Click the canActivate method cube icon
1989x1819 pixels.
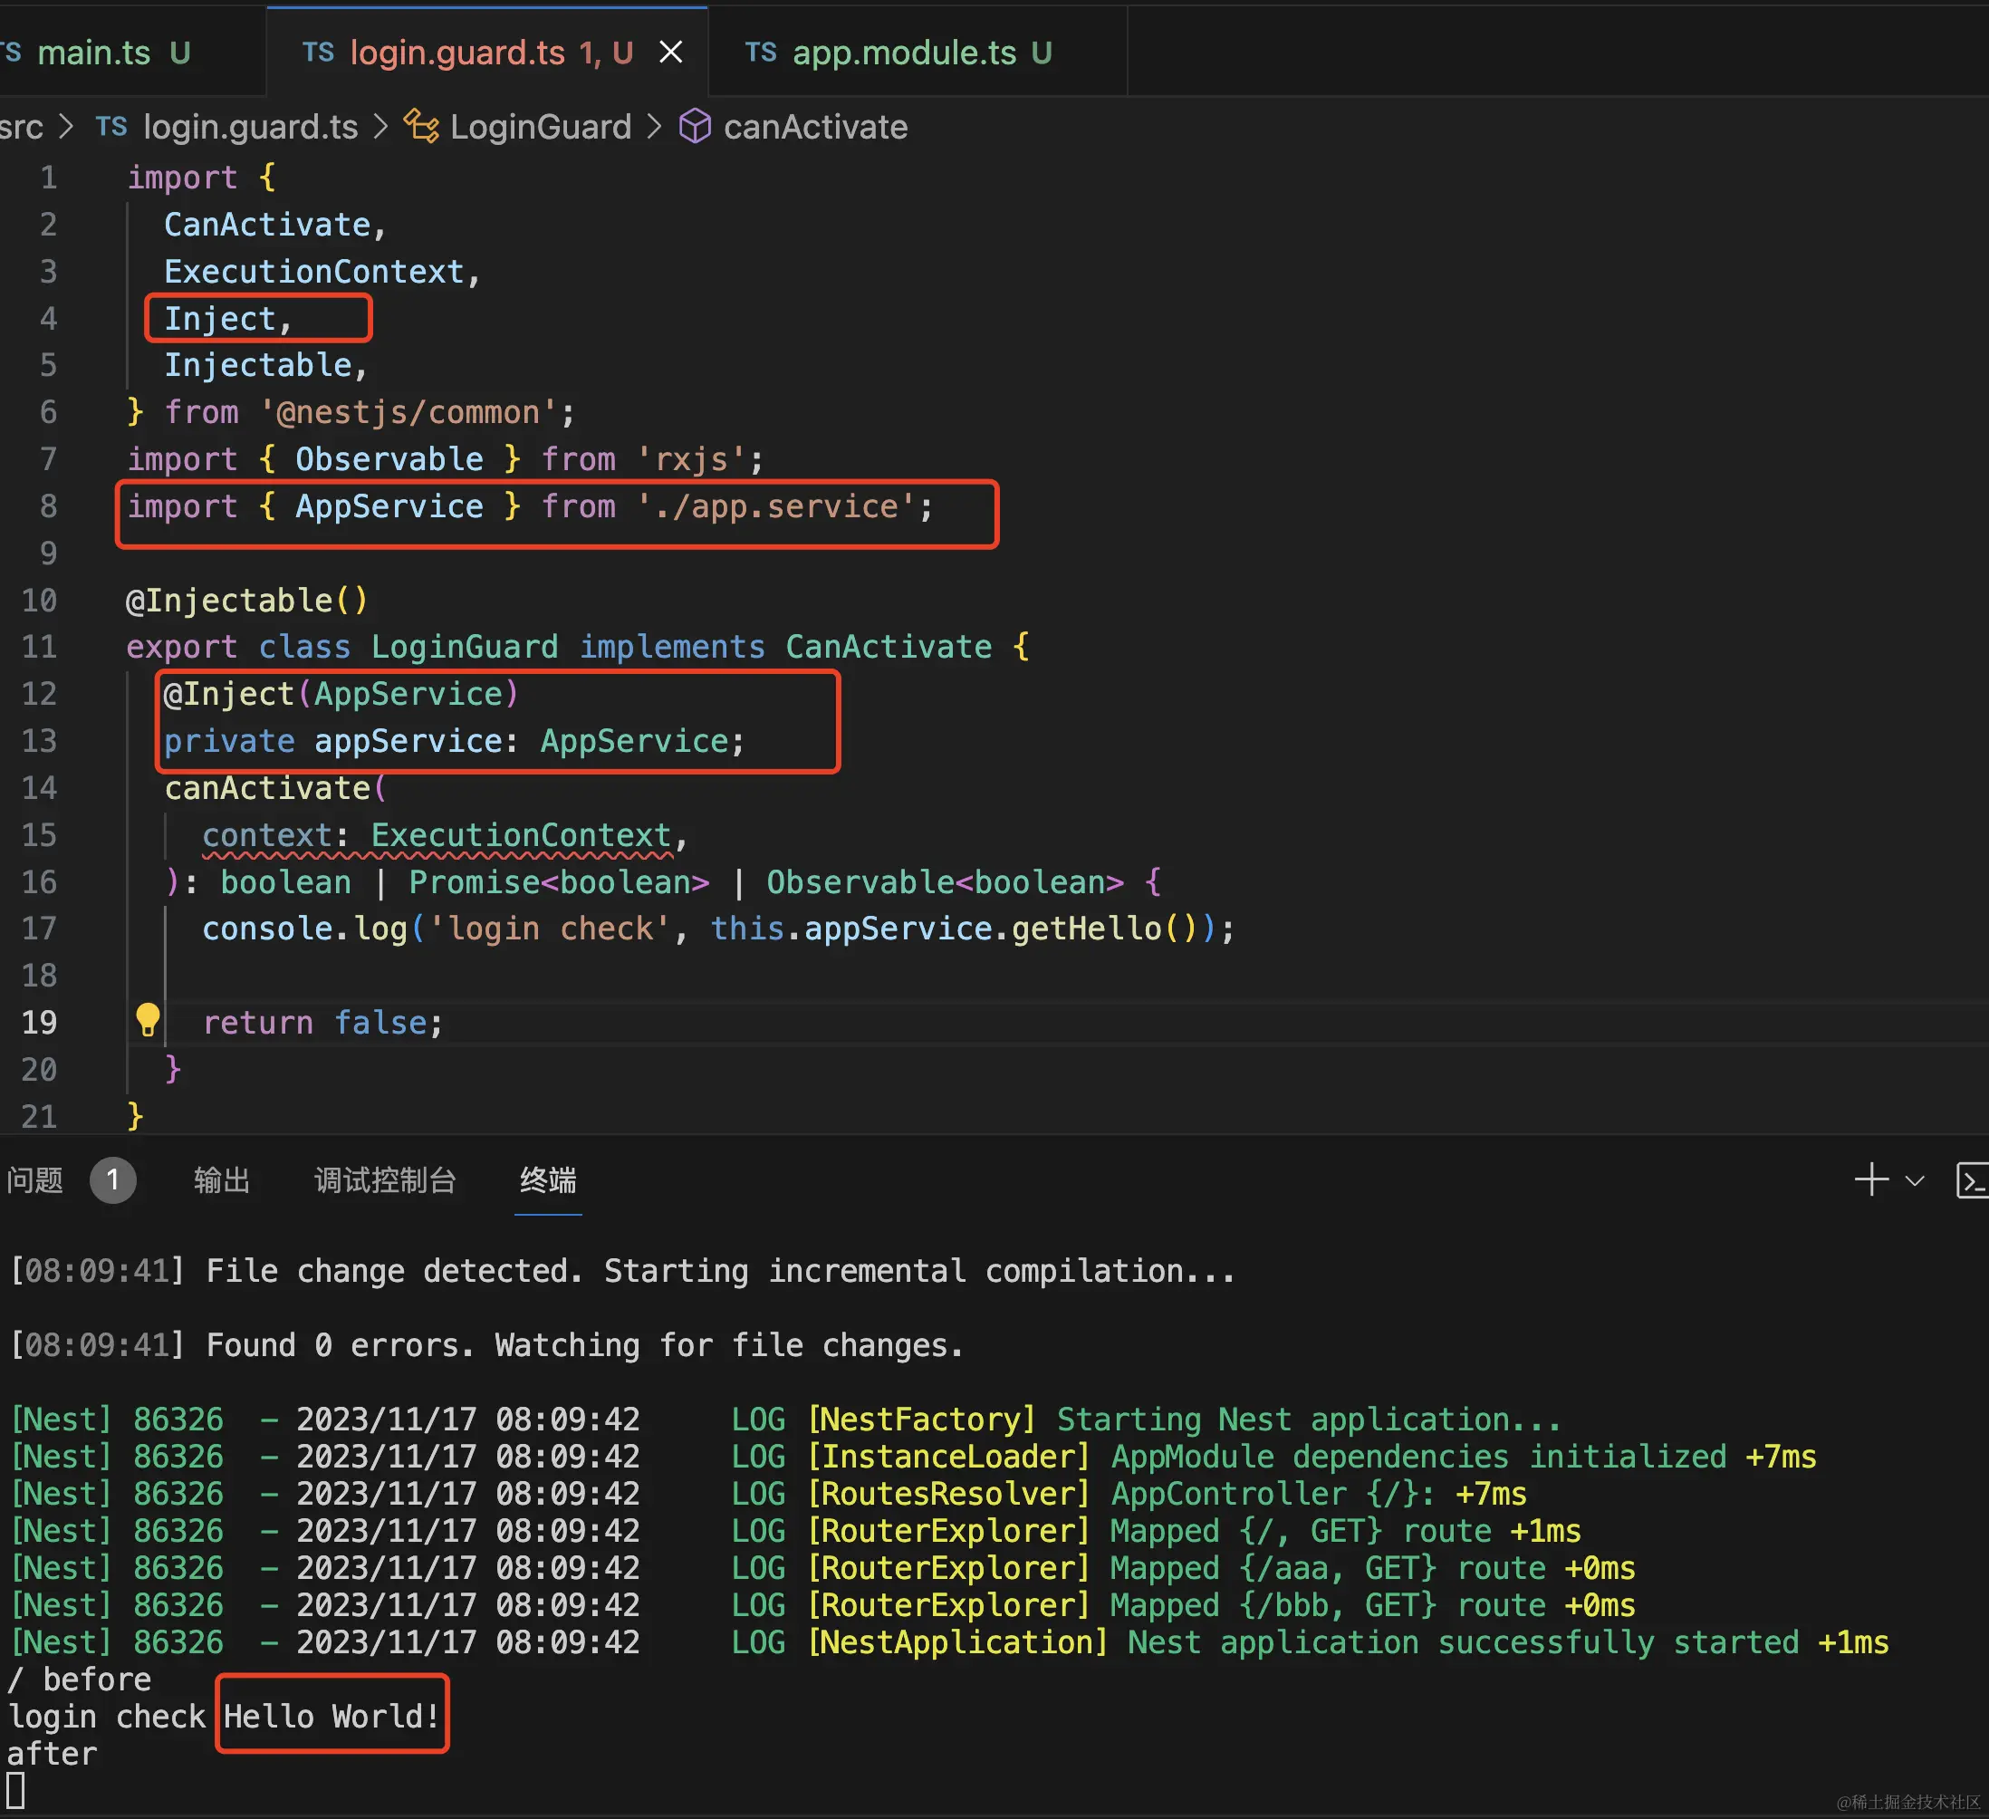[x=696, y=126]
